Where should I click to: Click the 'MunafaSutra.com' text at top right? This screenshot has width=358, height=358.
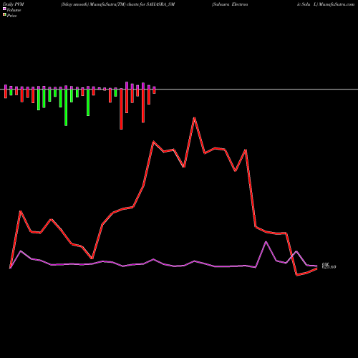337,4
